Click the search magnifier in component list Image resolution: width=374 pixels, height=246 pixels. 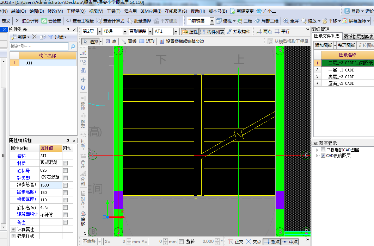pyautogui.click(x=73, y=46)
